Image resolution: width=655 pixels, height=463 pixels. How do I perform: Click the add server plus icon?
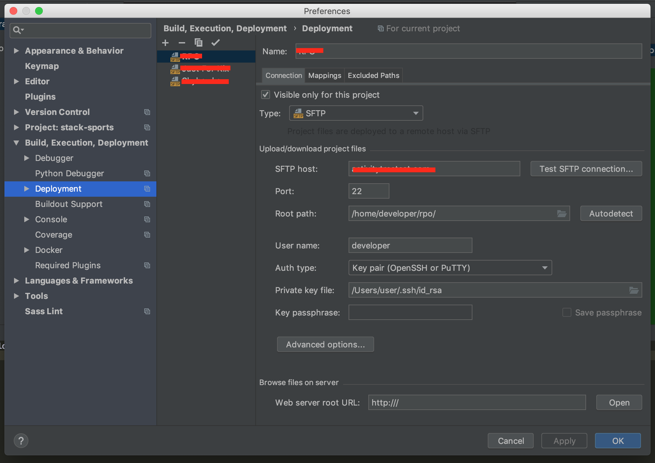tap(165, 43)
